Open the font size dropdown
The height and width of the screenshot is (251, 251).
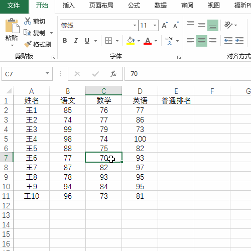click(155, 26)
